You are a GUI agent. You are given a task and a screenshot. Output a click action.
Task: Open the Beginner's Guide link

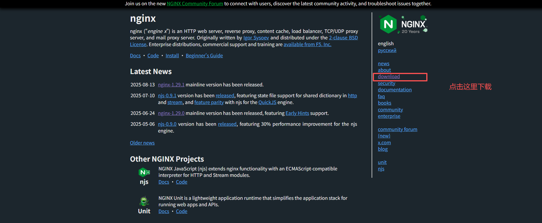click(204, 56)
